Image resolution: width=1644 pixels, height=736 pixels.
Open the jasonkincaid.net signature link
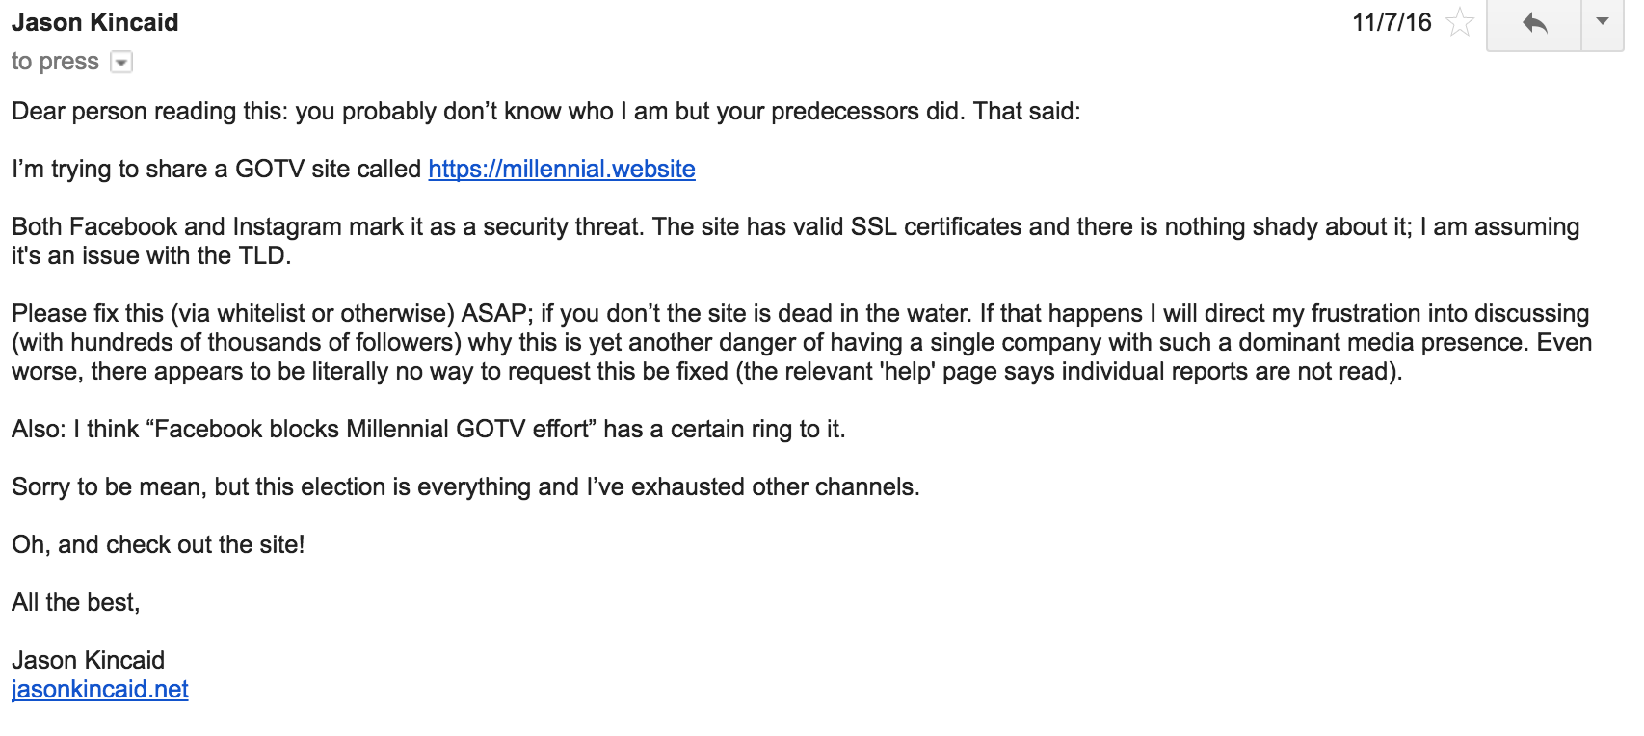100,689
